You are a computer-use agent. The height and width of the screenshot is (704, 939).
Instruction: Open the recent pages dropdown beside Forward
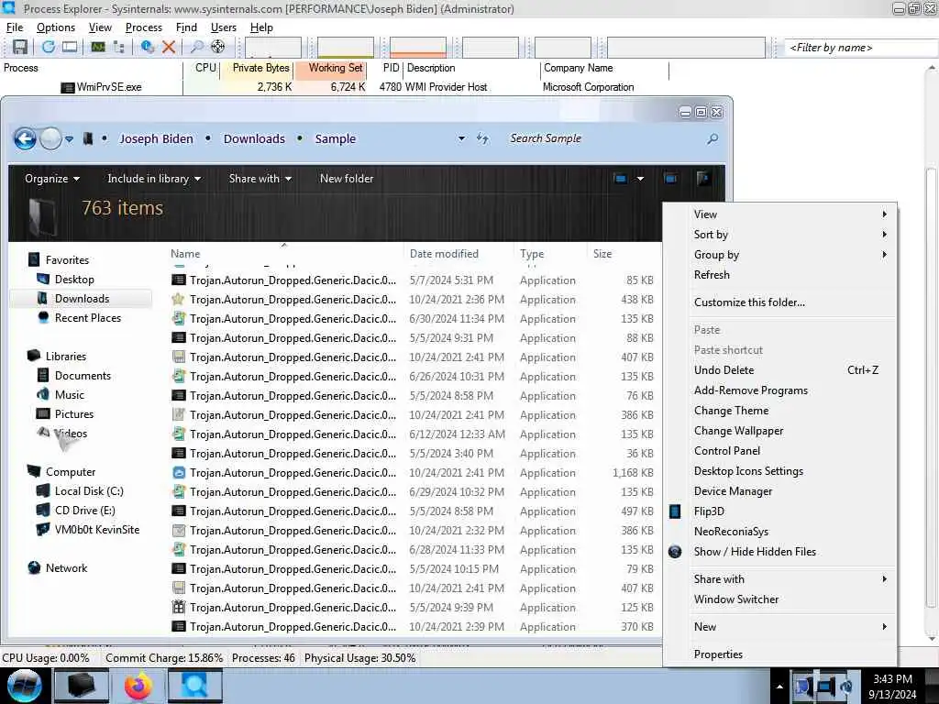70,139
